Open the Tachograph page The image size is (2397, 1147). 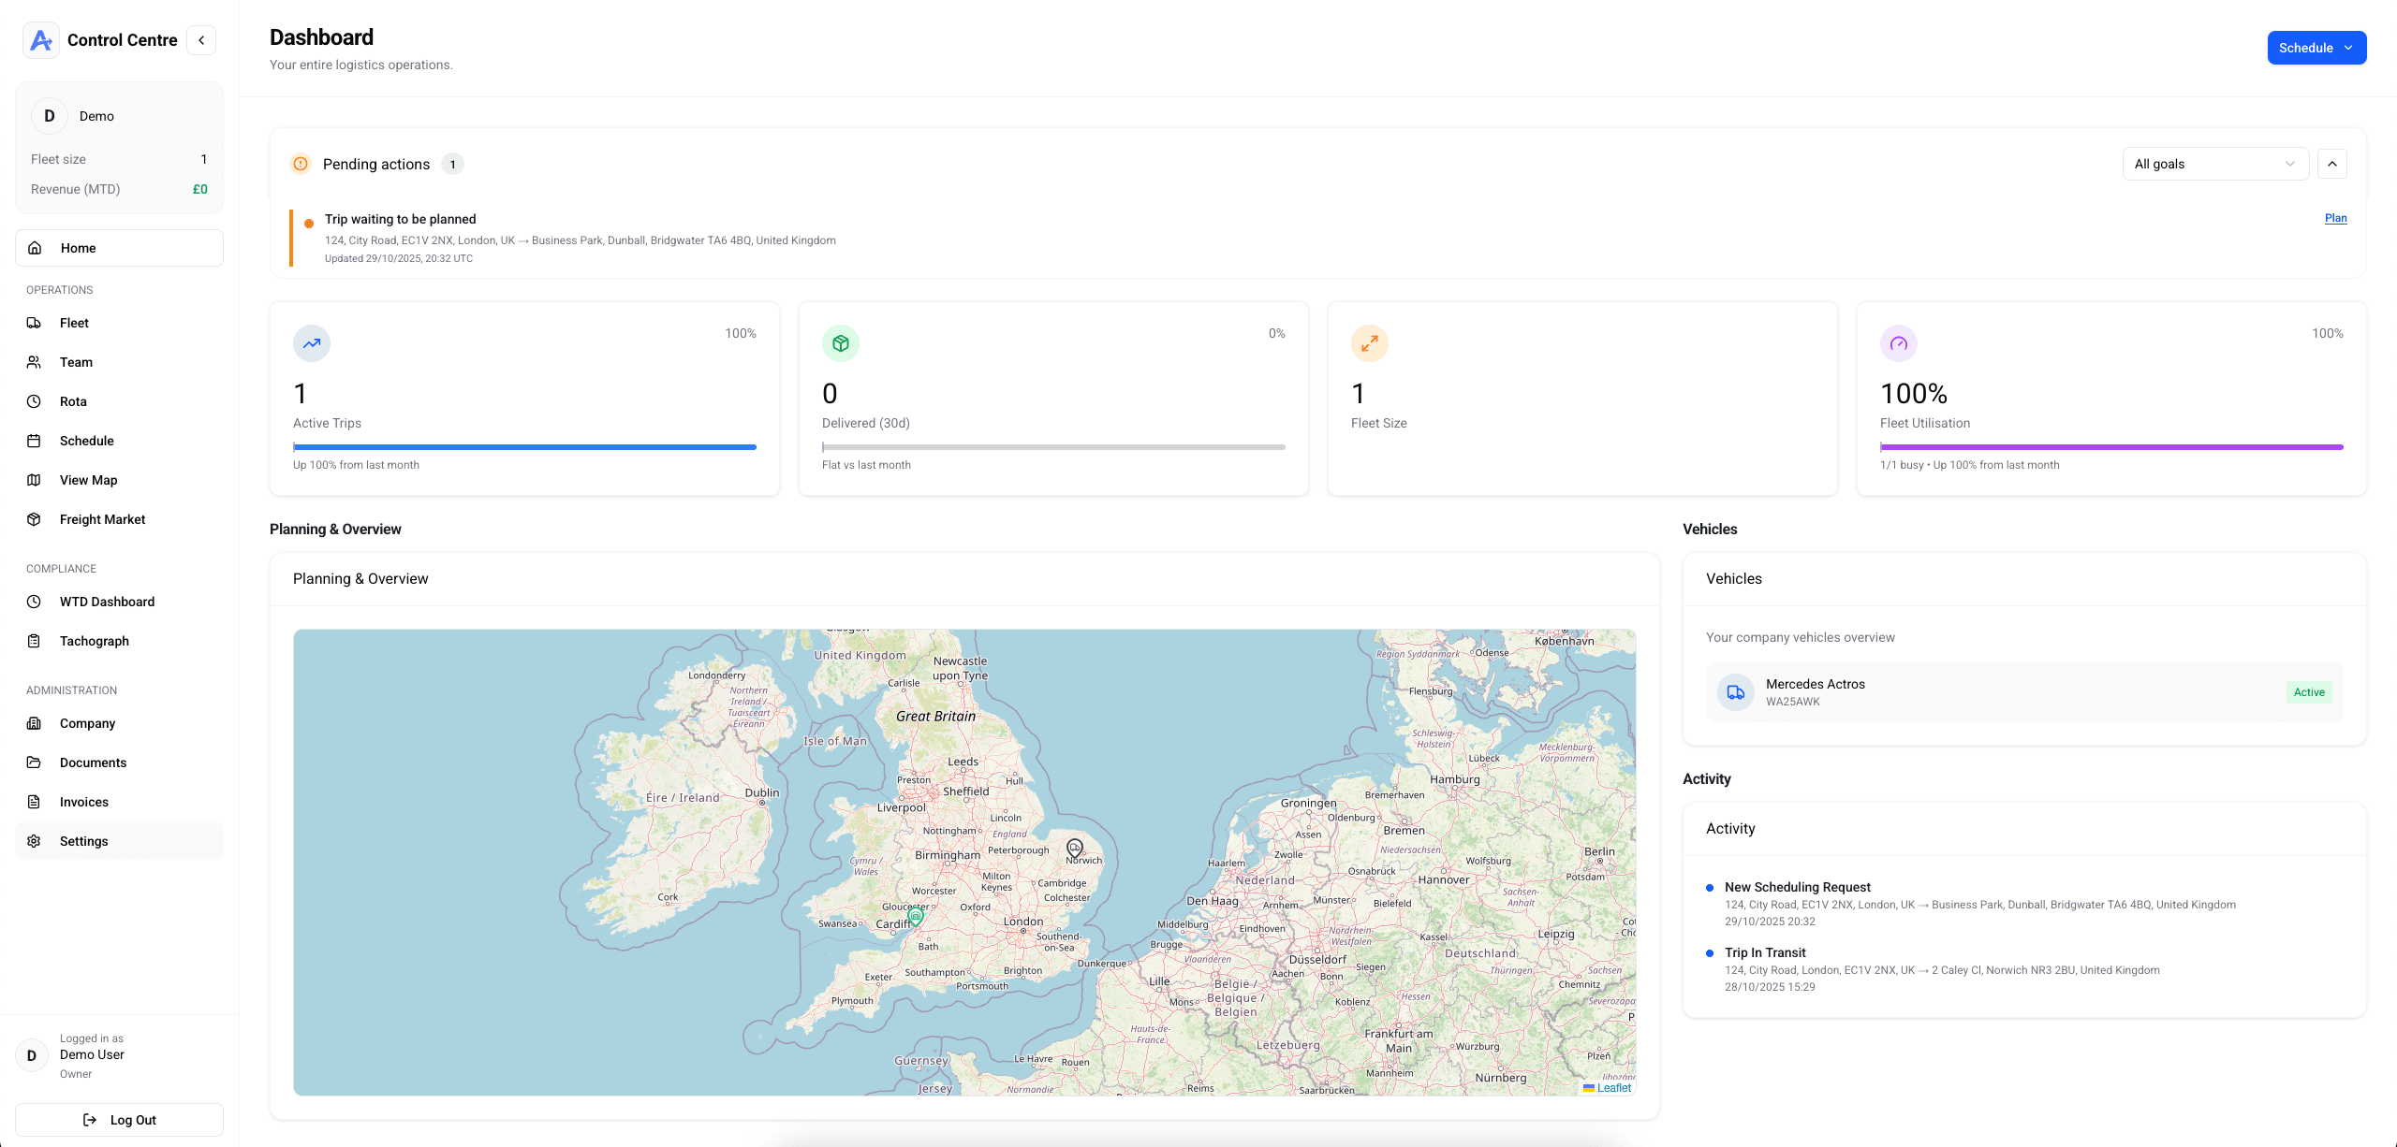pyautogui.click(x=95, y=641)
